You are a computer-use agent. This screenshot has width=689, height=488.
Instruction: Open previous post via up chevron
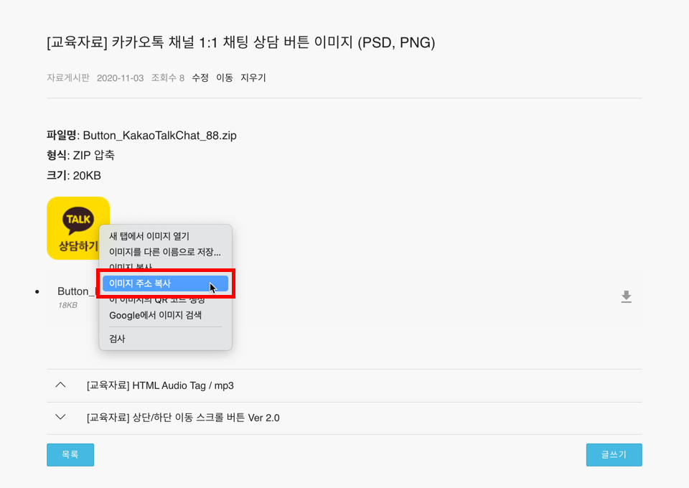(60, 385)
